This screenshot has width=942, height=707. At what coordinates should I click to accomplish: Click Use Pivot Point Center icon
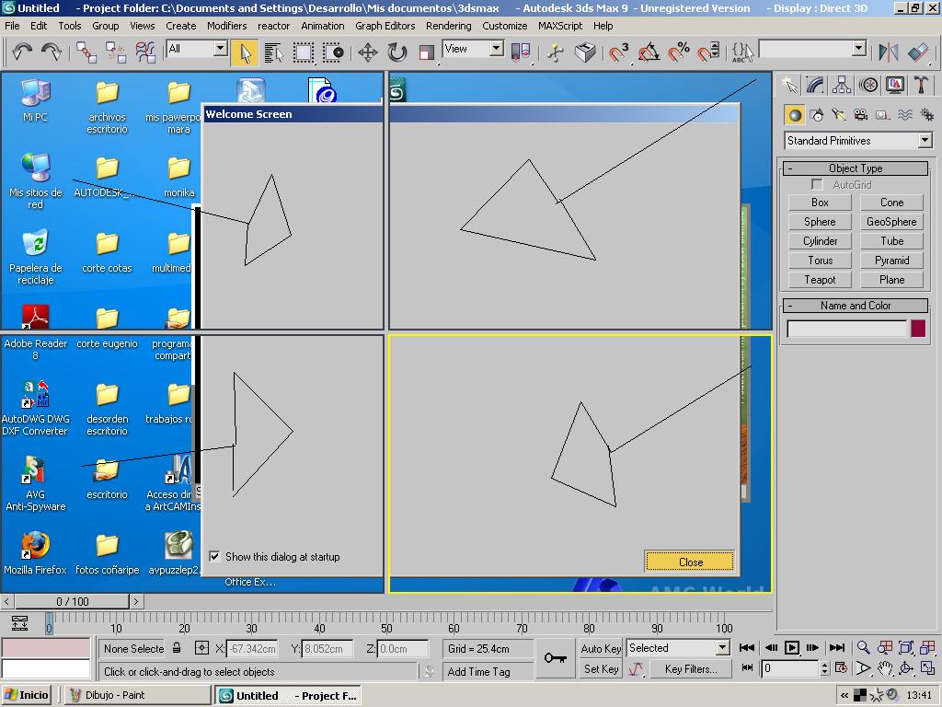[521, 52]
